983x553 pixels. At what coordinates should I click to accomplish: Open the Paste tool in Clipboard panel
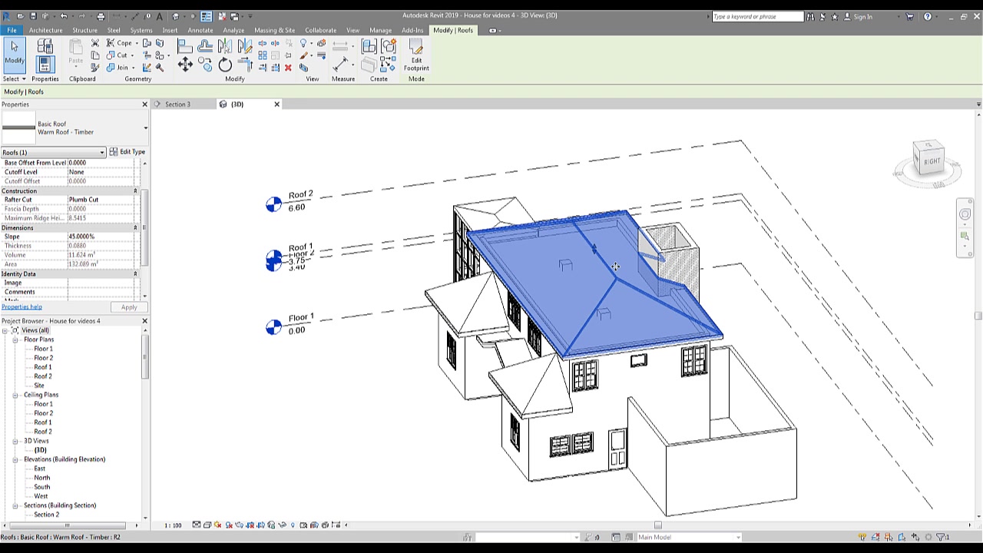pyautogui.click(x=75, y=54)
